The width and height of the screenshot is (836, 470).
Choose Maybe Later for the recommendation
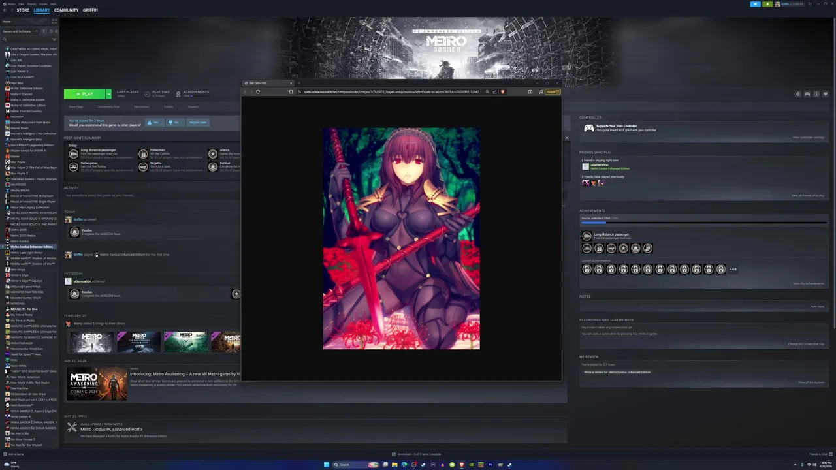[198, 123]
